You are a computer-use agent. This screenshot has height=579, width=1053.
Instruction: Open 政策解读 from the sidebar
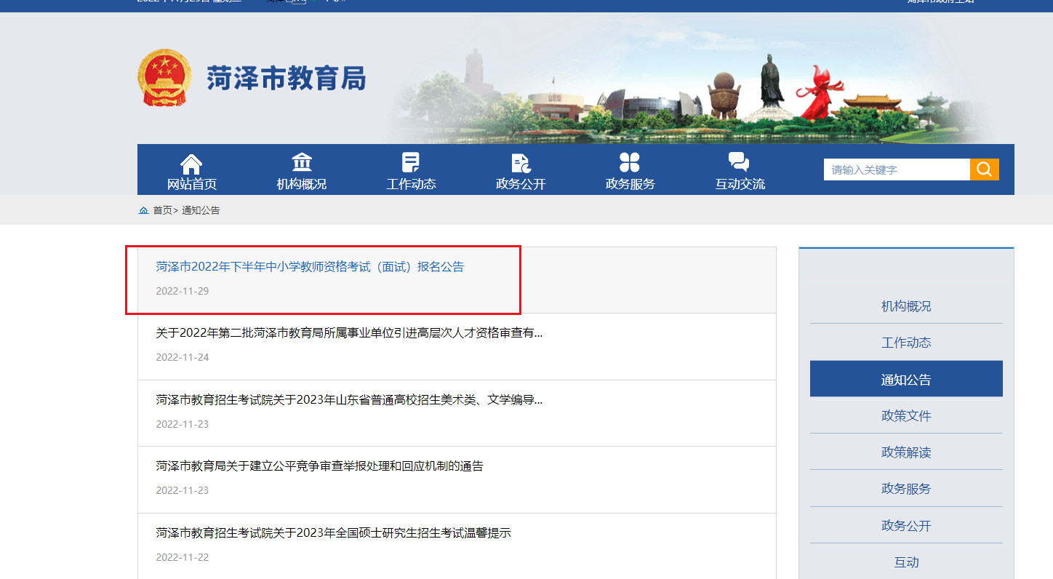(906, 452)
